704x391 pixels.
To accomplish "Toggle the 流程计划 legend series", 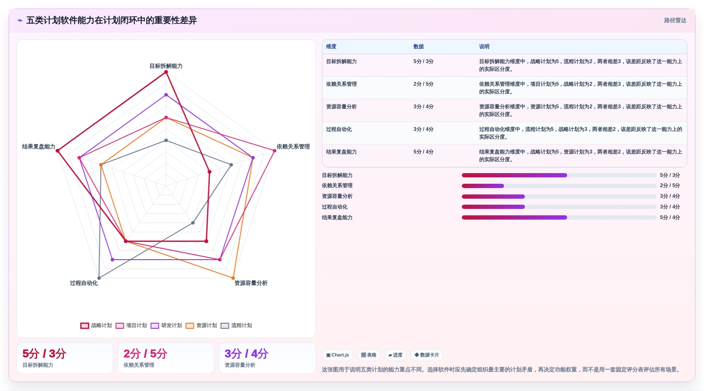I will 236,325.
